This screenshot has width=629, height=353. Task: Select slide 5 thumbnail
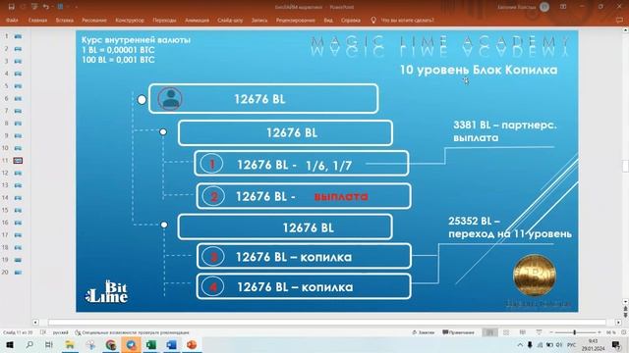(18, 86)
